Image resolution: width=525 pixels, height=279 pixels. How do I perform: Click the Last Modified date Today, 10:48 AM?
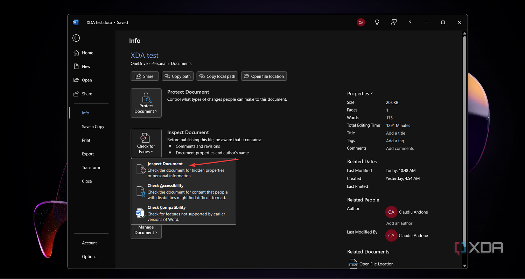point(401,171)
